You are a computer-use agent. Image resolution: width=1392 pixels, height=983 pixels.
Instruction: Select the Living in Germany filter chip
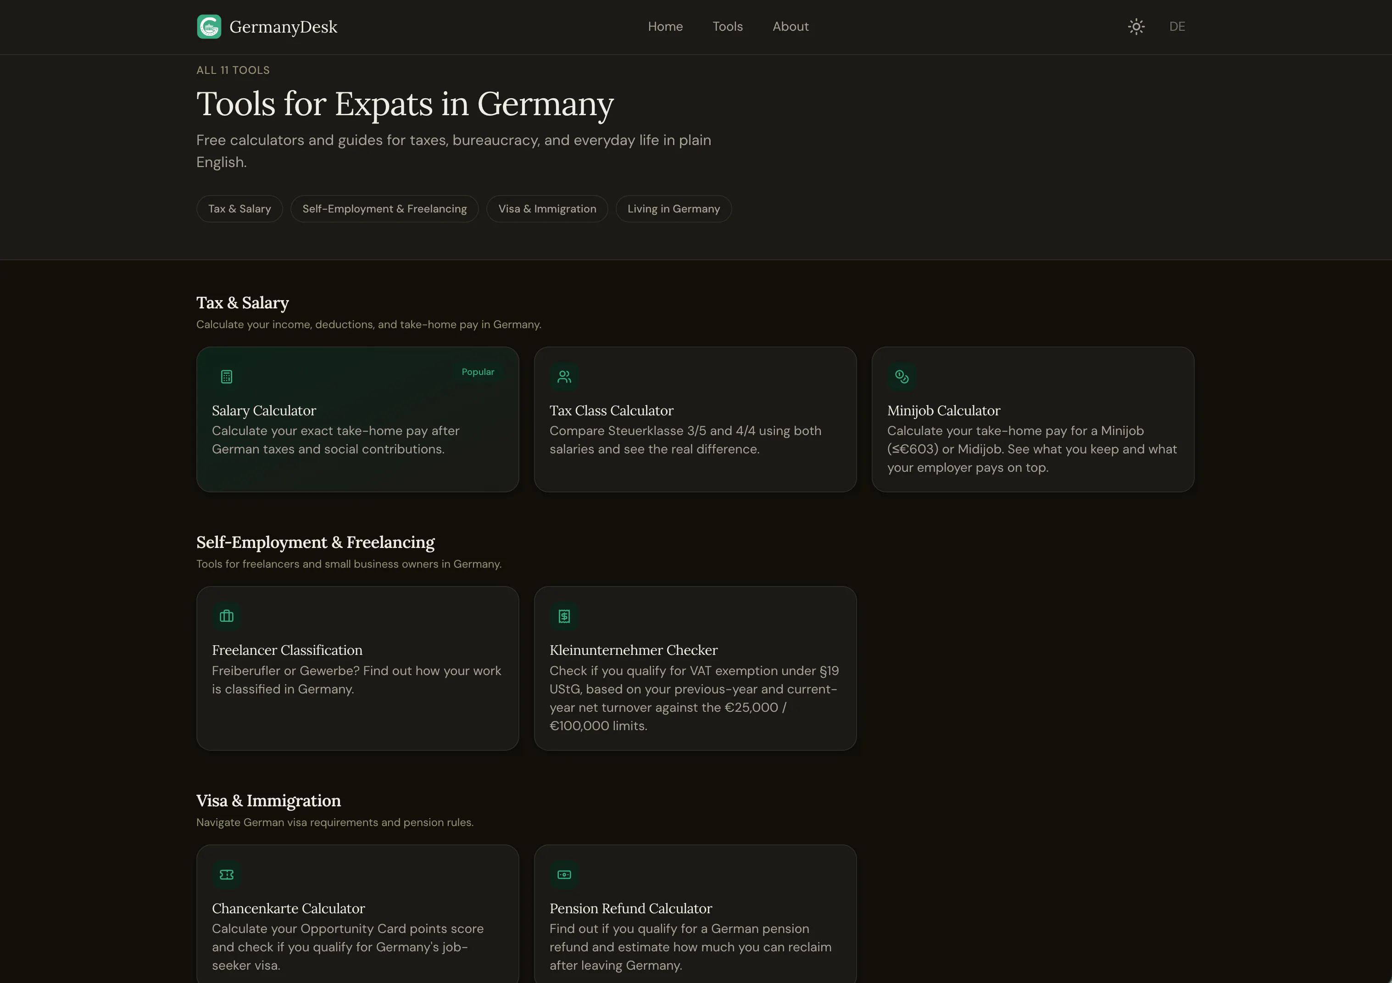point(674,209)
